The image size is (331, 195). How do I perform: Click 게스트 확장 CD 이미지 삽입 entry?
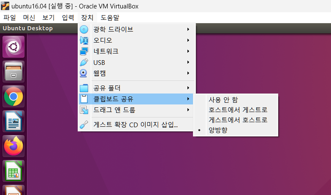136,125
